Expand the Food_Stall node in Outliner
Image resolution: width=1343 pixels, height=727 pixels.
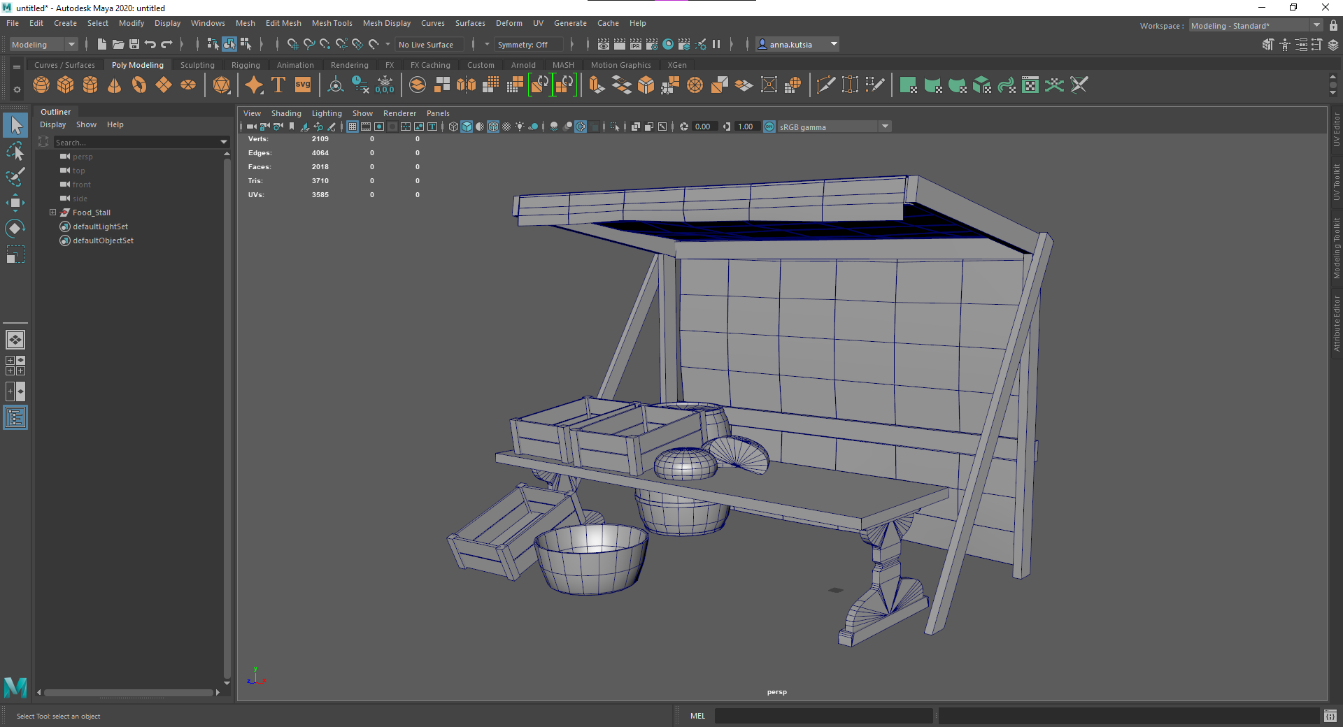point(52,213)
